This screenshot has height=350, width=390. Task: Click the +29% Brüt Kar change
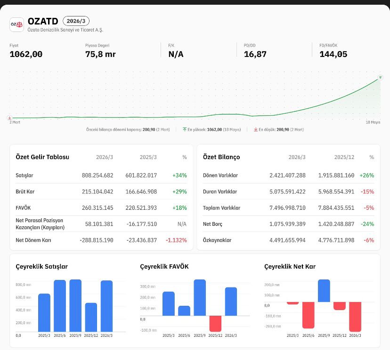pos(179,192)
